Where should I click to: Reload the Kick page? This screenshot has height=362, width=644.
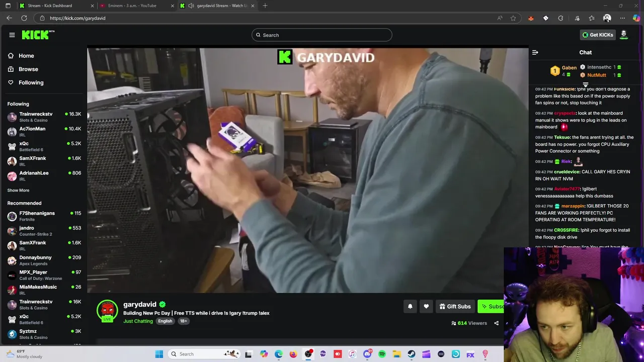(x=24, y=18)
